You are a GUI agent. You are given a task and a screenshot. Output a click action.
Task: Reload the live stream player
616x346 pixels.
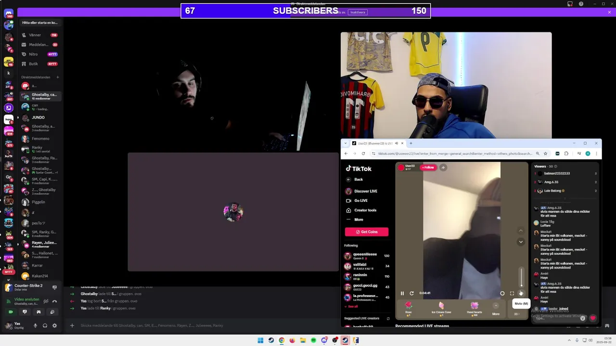pyautogui.click(x=411, y=293)
